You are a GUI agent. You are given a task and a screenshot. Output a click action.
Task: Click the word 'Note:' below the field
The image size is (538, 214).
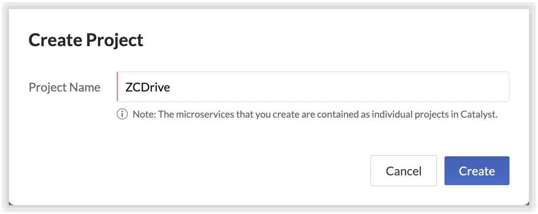point(144,114)
